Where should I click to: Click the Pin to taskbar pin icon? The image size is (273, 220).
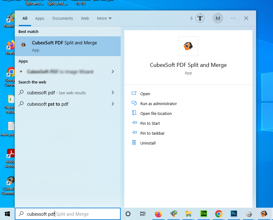[x=134, y=133]
